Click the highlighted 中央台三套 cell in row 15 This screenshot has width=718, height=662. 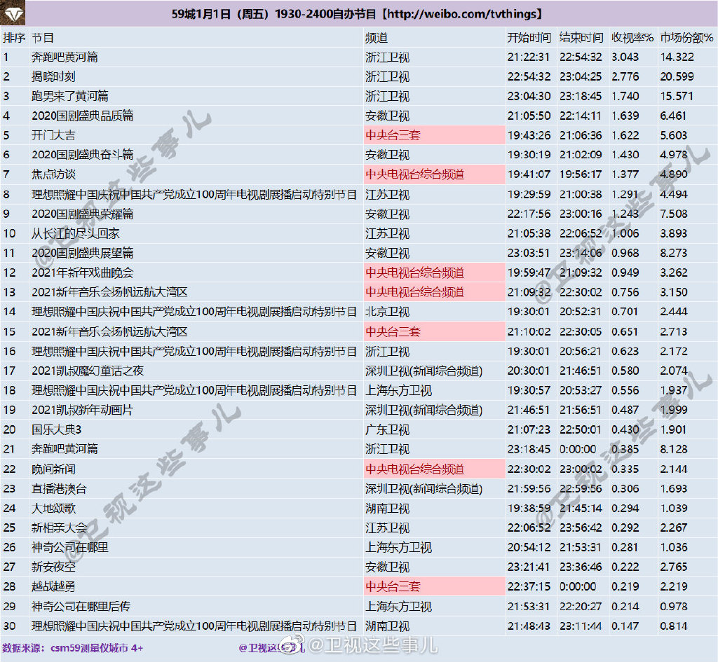(x=434, y=331)
